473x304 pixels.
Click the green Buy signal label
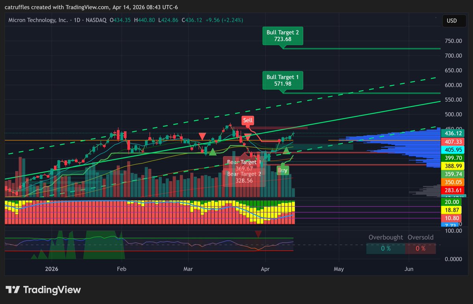[x=283, y=170]
